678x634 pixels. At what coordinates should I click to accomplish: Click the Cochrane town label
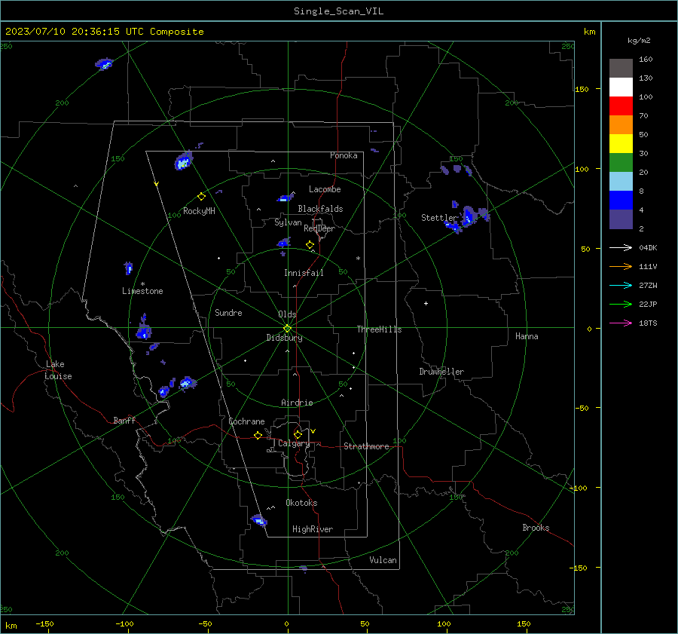pos(246,421)
